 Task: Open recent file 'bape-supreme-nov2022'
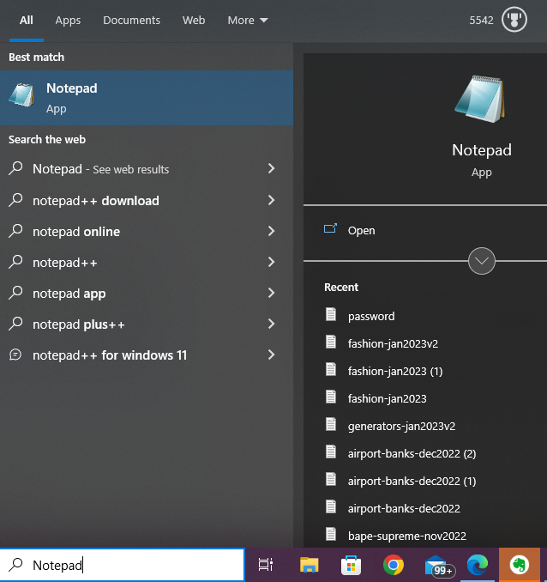pos(406,536)
